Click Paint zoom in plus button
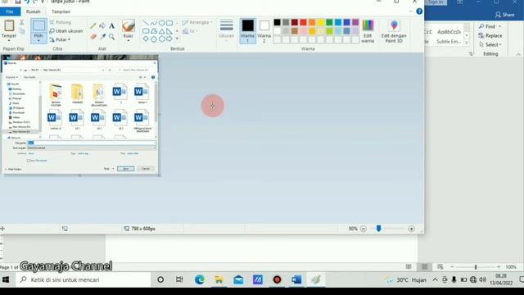 click(x=411, y=229)
